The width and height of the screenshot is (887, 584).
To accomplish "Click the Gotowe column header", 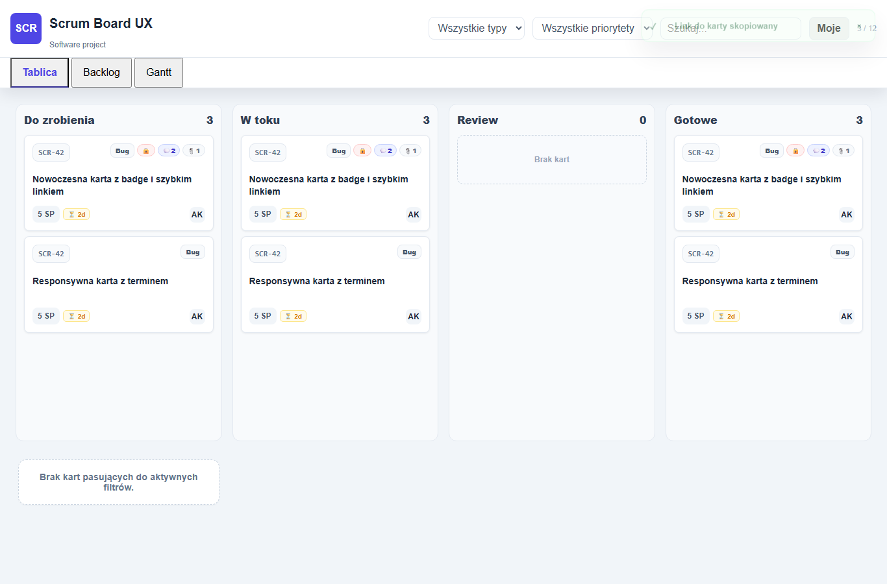I will pos(768,120).
